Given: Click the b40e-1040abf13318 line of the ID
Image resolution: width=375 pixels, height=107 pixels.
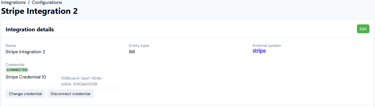Looking at the screenshot, I should pyautogui.click(x=79, y=84).
